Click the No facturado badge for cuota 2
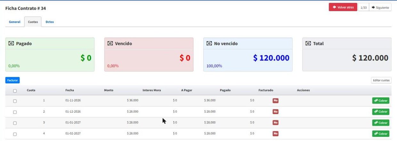Image resolution: width=397 pixels, height=141 pixels. (x=275, y=112)
